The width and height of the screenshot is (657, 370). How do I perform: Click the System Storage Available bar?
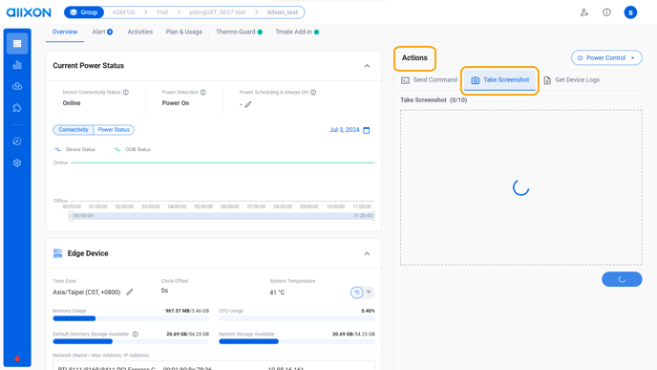click(297, 341)
